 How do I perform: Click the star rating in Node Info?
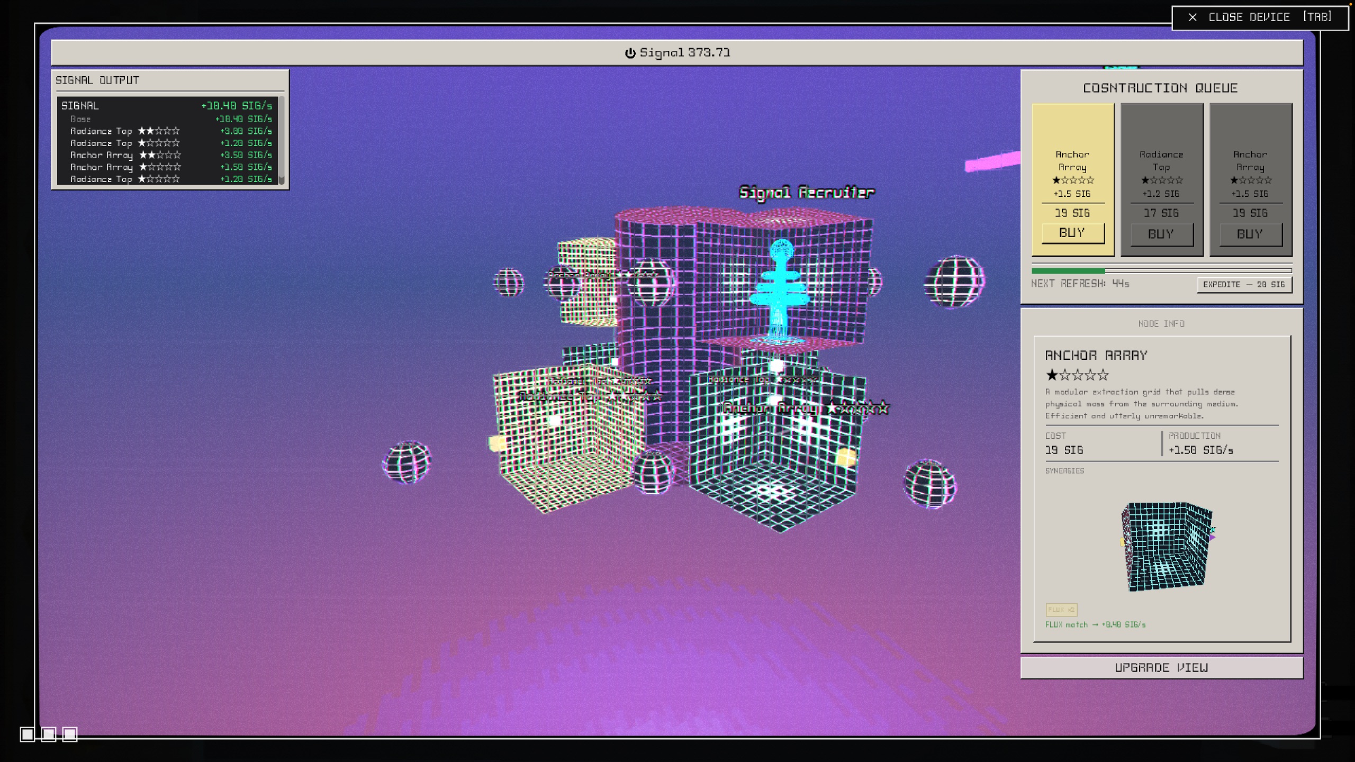1077,375
